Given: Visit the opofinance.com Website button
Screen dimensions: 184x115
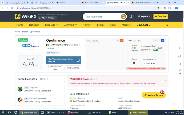Looking at the screenshot, I should (x=64, y=60).
